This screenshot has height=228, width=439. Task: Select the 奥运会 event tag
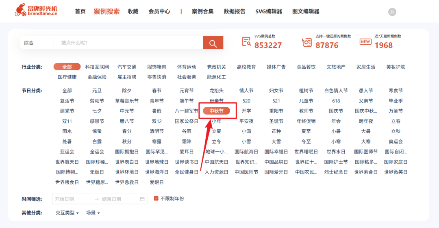pos(396,142)
